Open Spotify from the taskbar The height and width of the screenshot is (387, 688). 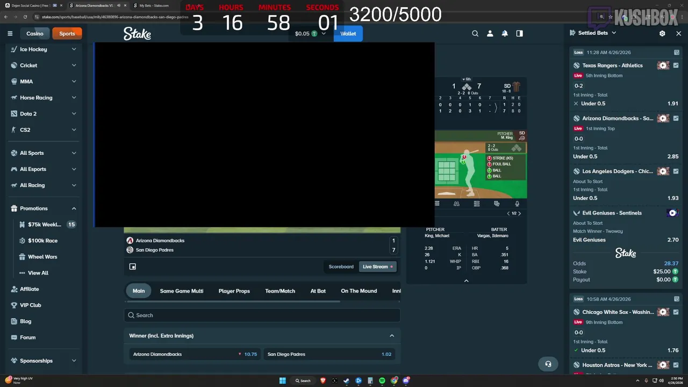[382, 381]
